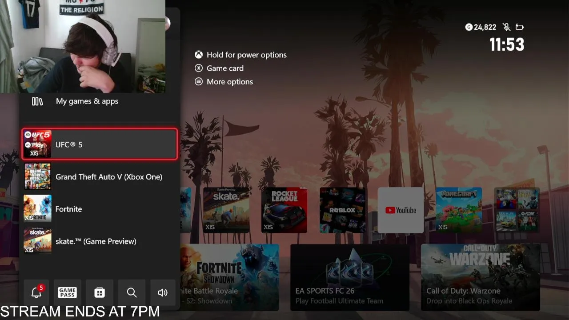569x320 pixels.
Task: Open the Fortnite Battle Royale promo card
Action: click(229, 277)
